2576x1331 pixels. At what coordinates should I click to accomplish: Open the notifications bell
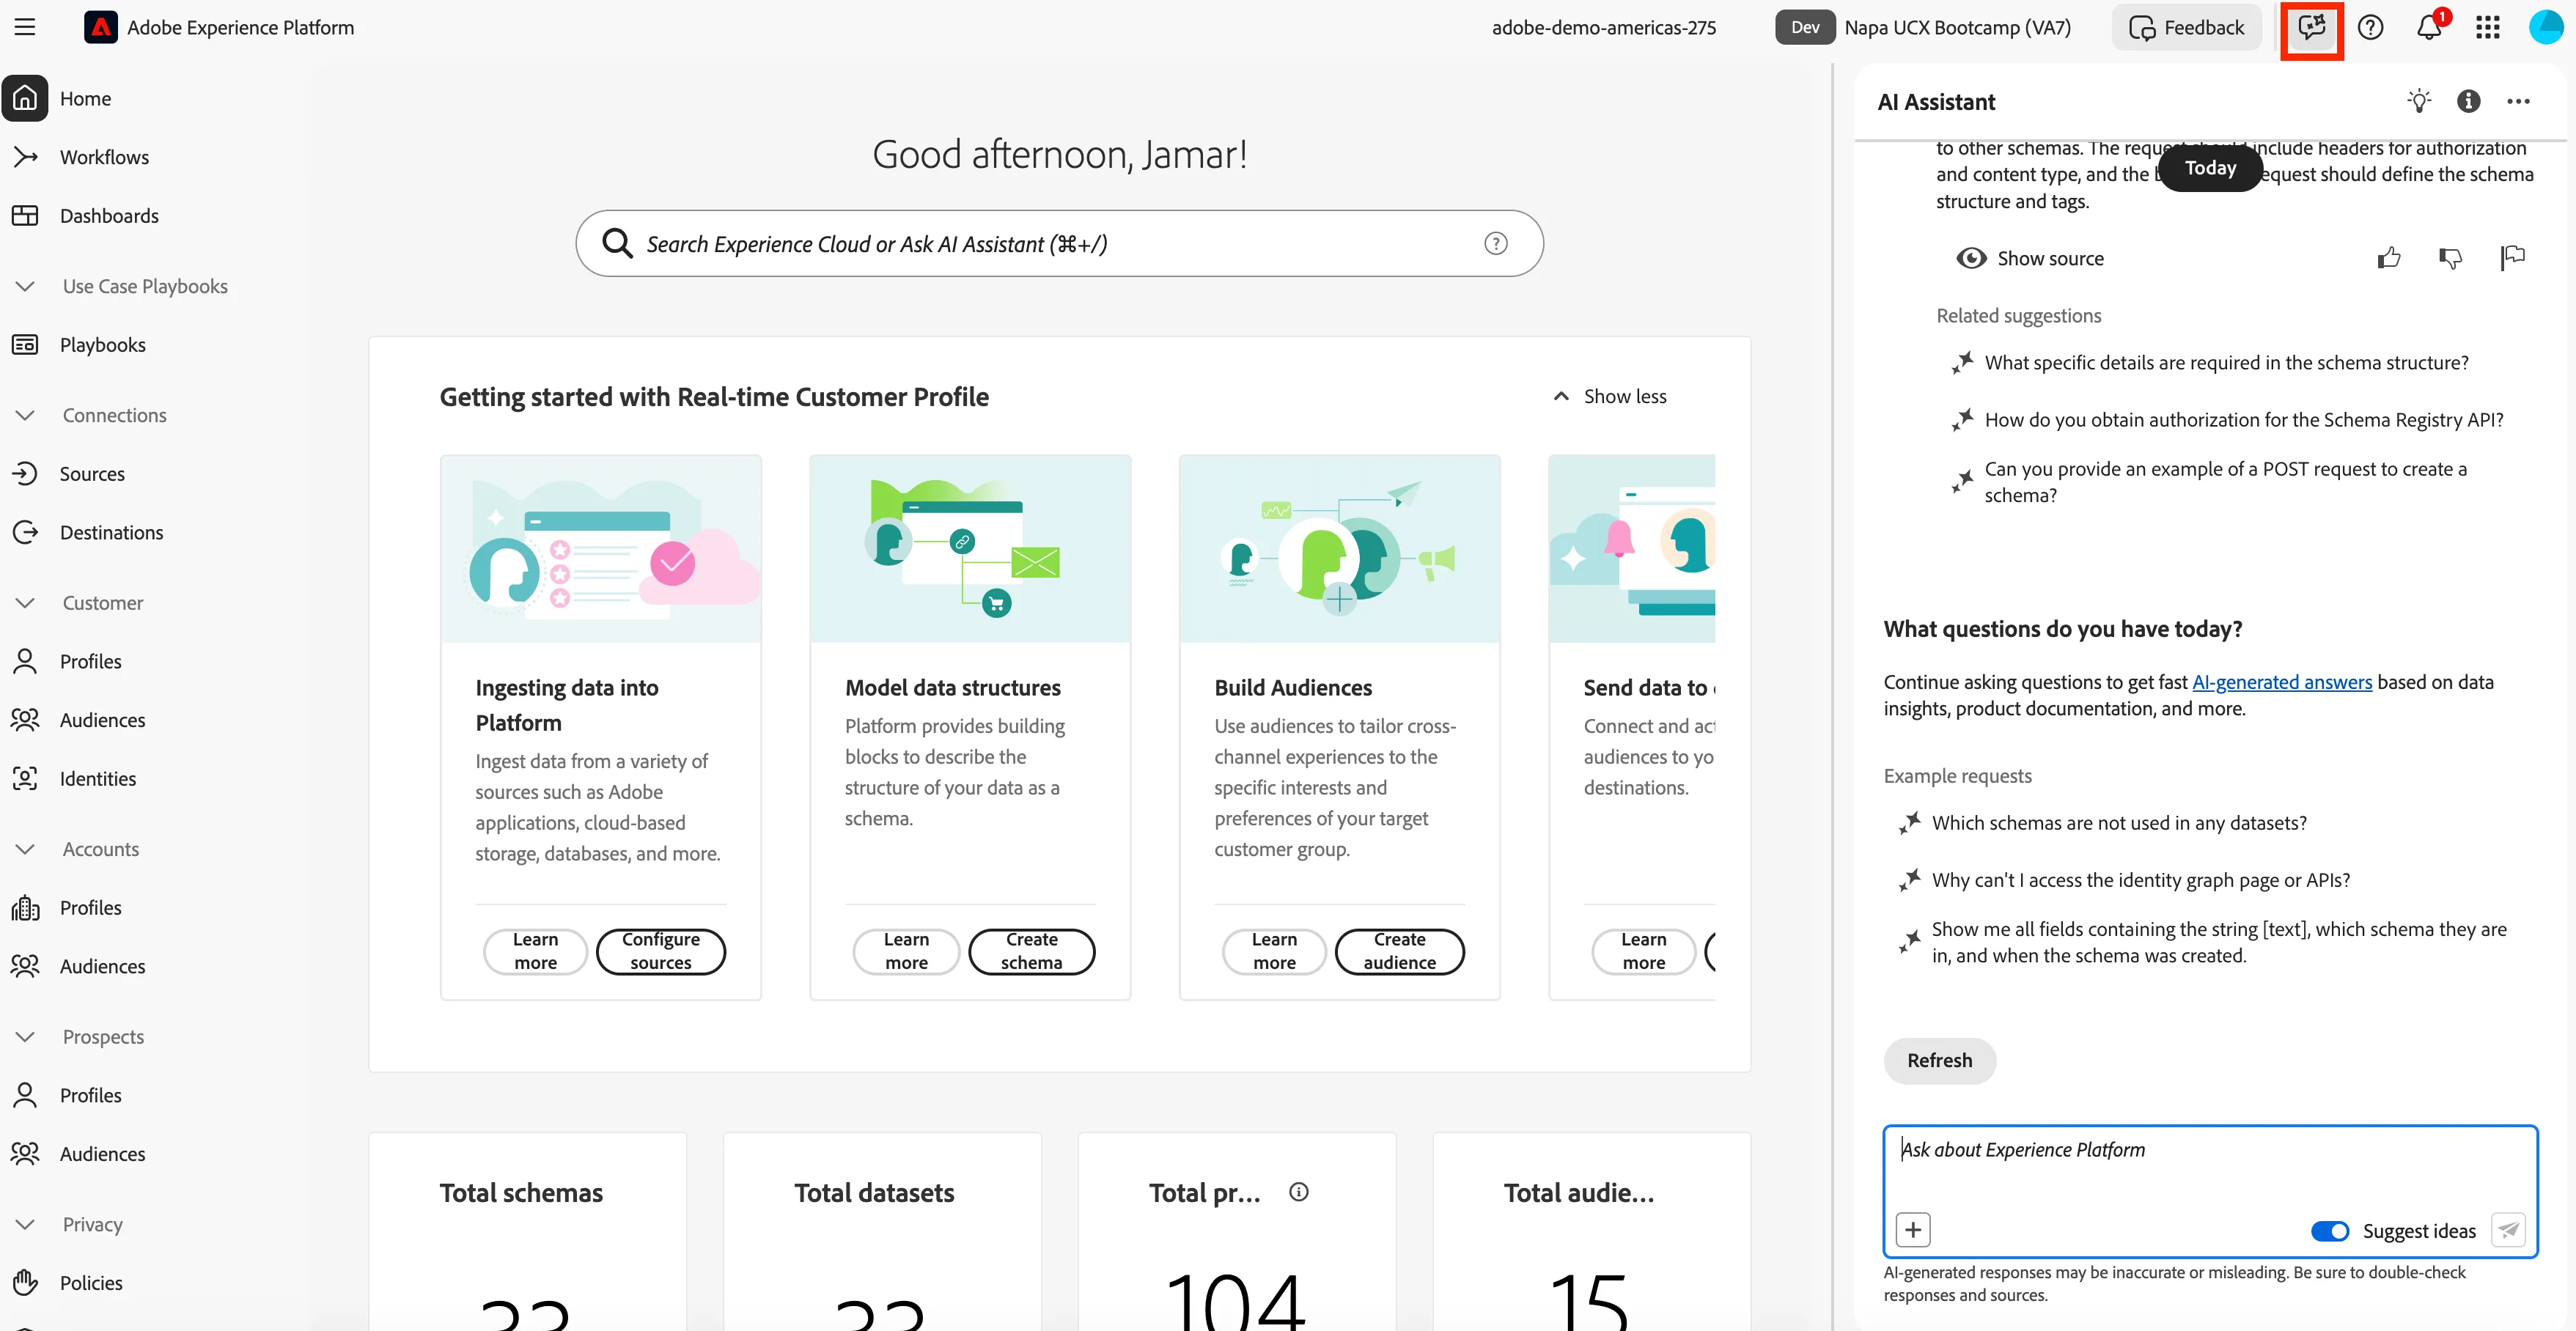point(2430,28)
